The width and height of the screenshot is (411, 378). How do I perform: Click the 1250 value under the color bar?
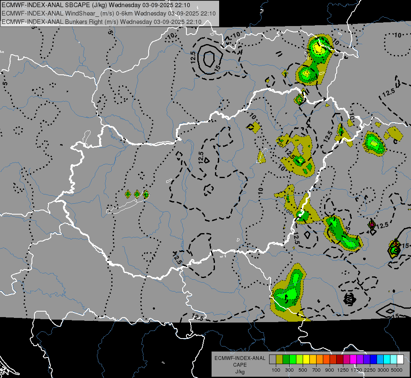click(x=343, y=370)
